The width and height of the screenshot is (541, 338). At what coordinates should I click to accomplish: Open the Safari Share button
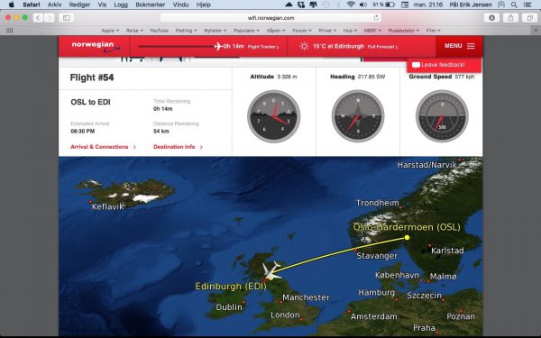coord(510,18)
